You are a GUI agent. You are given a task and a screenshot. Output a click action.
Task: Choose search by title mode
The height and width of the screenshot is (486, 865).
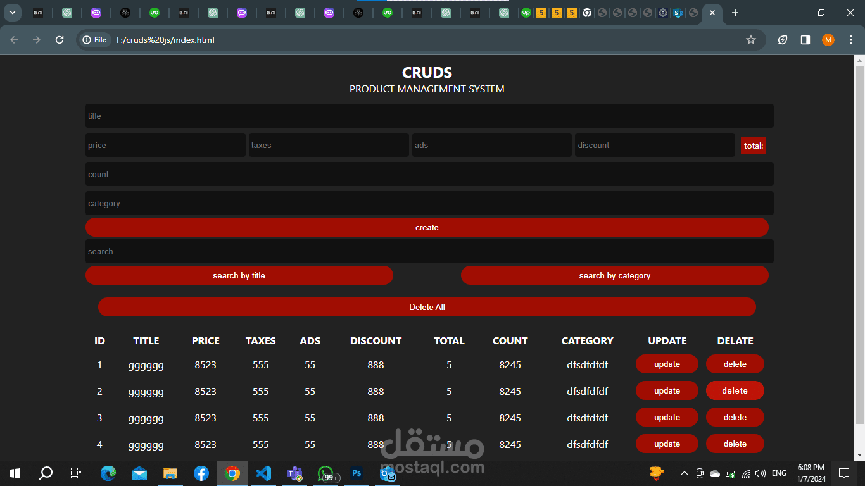pos(239,275)
